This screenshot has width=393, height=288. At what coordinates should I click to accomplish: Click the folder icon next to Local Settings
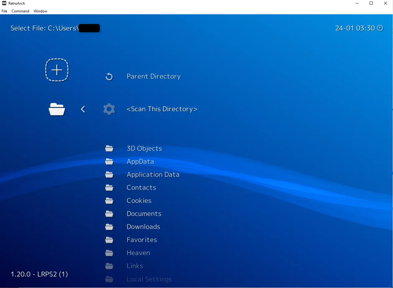109,279
